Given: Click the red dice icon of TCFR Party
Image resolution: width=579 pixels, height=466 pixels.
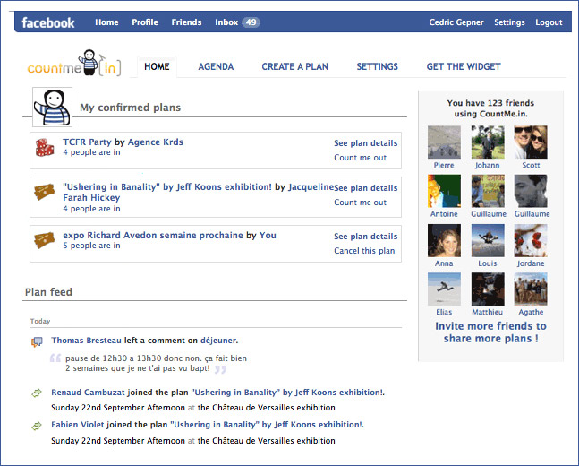Looking at the screenshot, I should pos(45,148).
